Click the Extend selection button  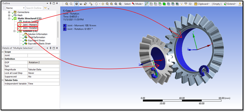tap(230, 4)
